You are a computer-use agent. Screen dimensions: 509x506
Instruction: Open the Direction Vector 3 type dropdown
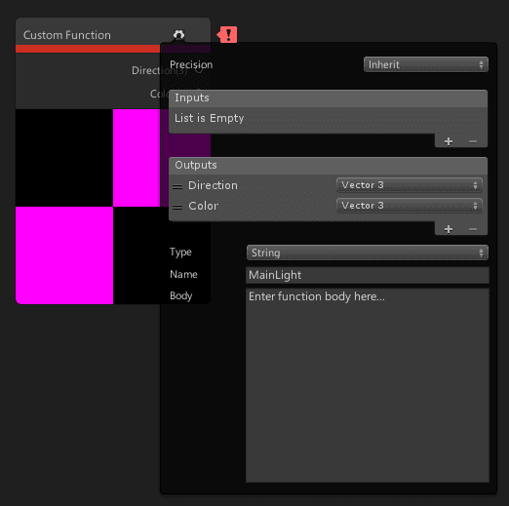pos(410,185)
